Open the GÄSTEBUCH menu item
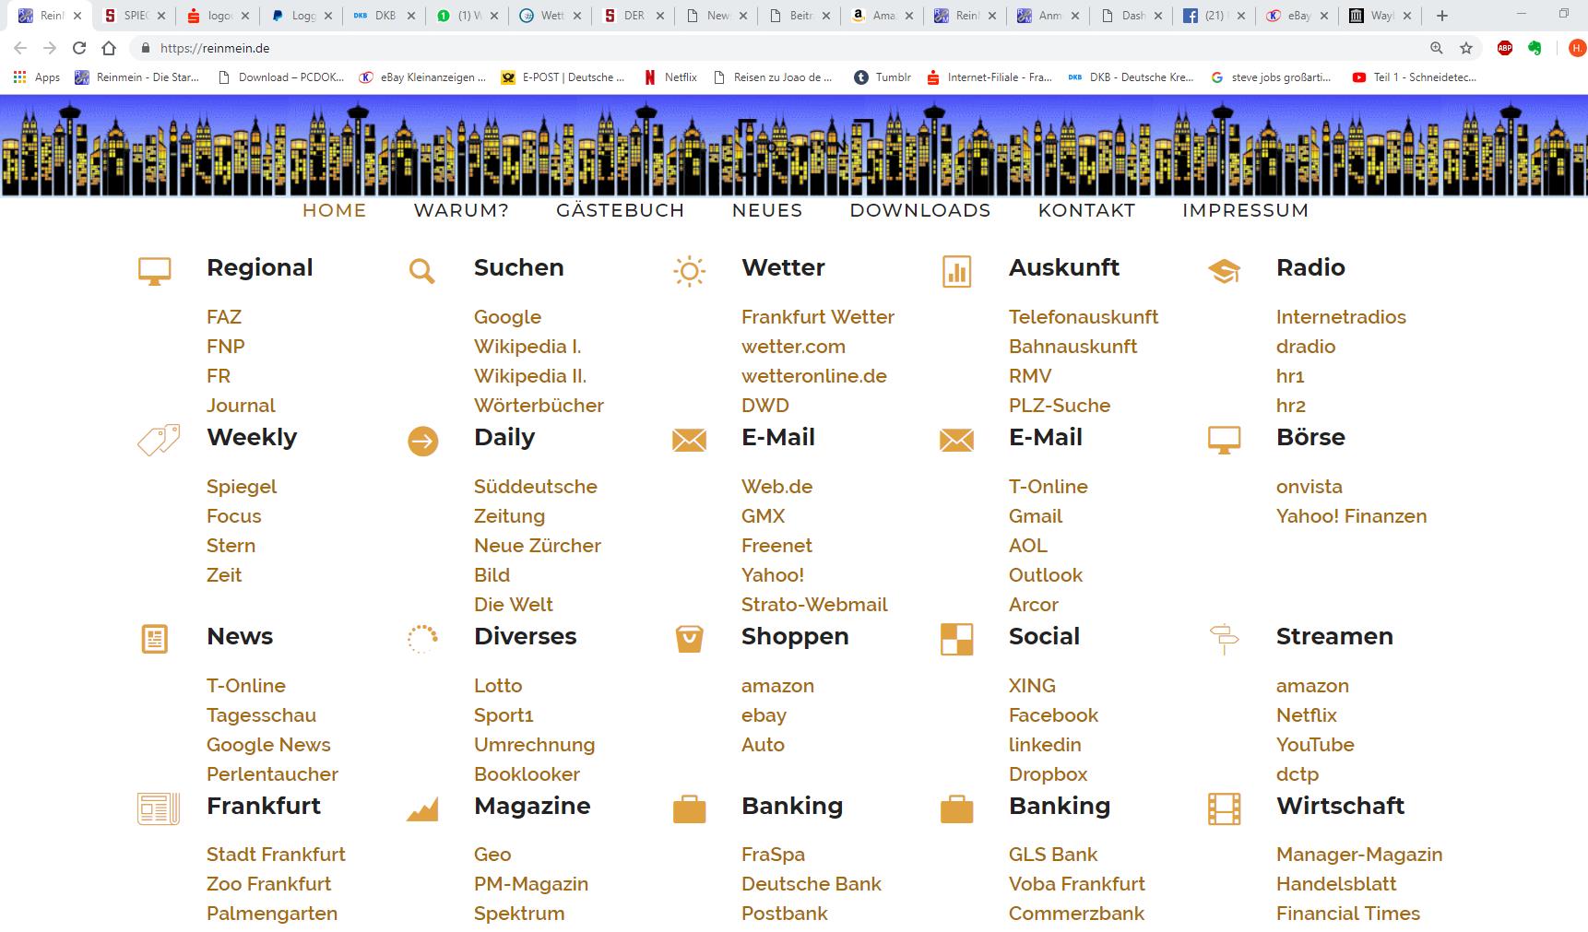 click(620, 210)
